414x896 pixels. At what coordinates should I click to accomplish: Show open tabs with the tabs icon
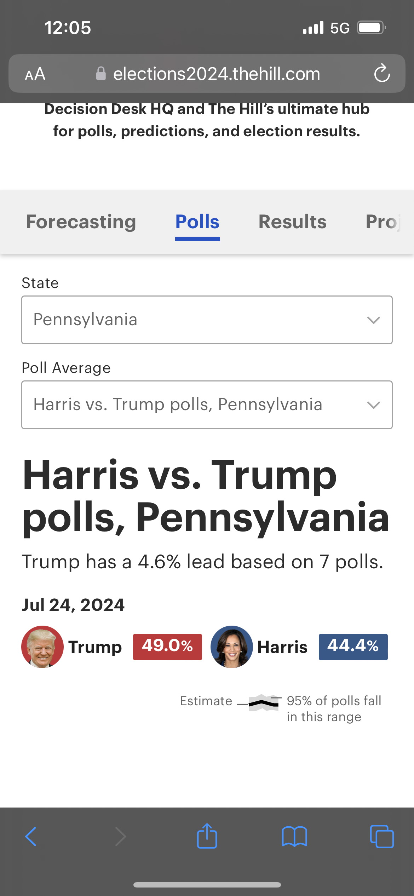pyautogui.click(x=381, y=837)
